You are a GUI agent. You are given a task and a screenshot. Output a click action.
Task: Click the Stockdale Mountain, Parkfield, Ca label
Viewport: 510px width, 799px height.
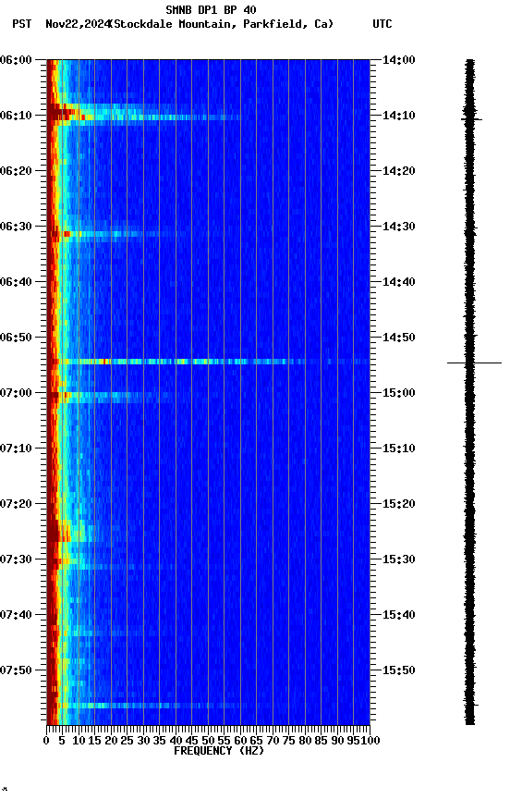[x=222, y=24]
